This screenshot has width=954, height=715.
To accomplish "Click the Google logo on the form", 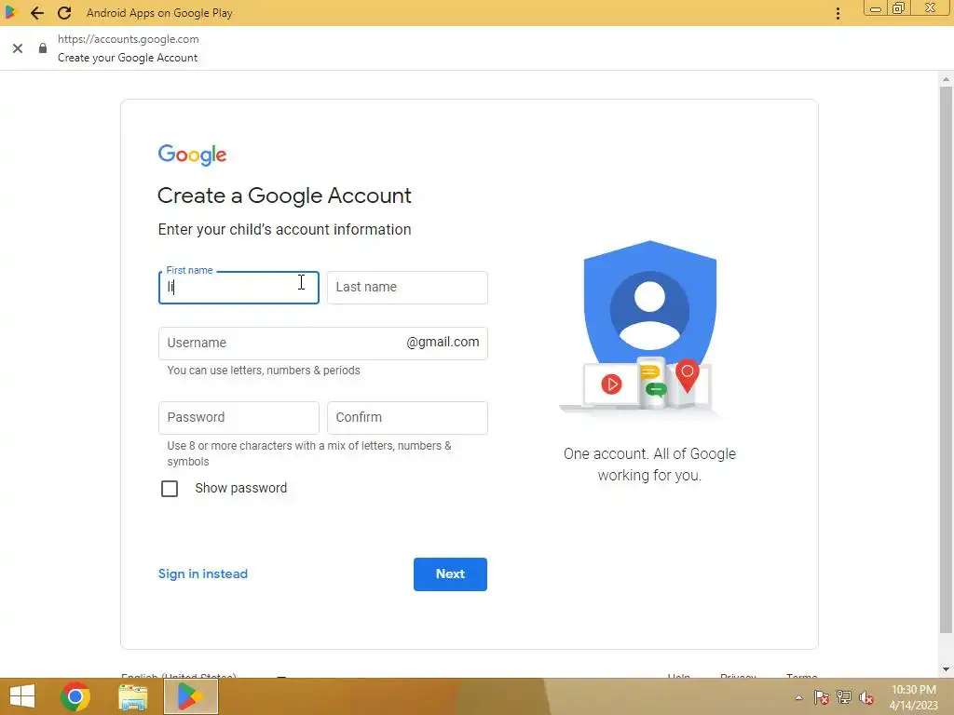I will (x=192, y=155).
